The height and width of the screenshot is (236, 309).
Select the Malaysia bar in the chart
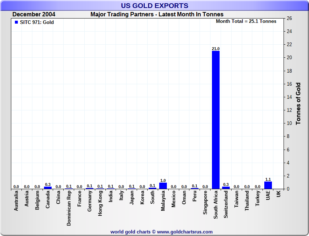click(163, 186)
